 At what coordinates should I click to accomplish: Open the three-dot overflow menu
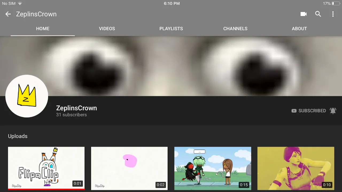click(333, 14)
